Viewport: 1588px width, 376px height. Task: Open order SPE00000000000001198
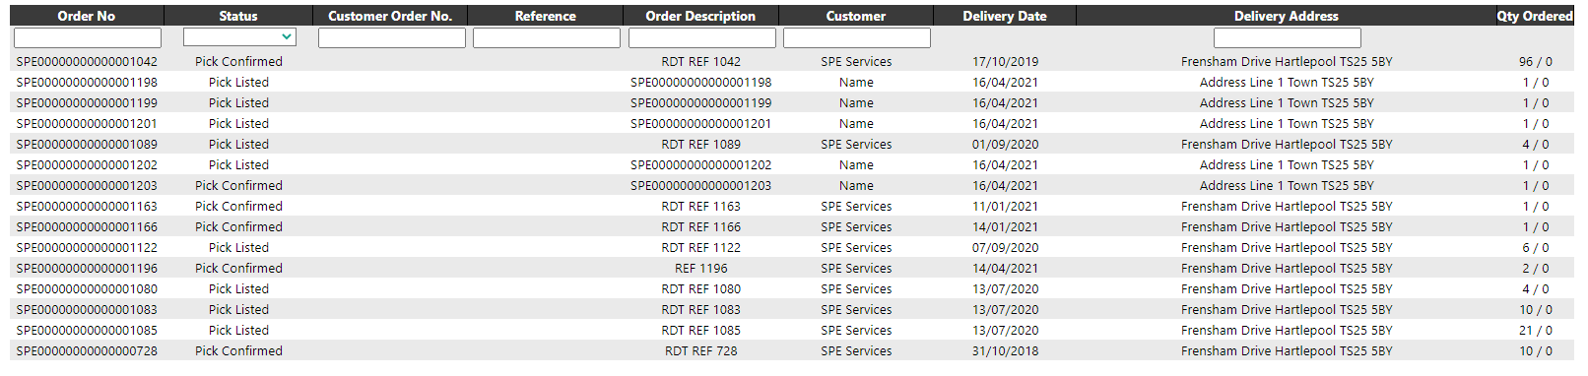point(87,82)
